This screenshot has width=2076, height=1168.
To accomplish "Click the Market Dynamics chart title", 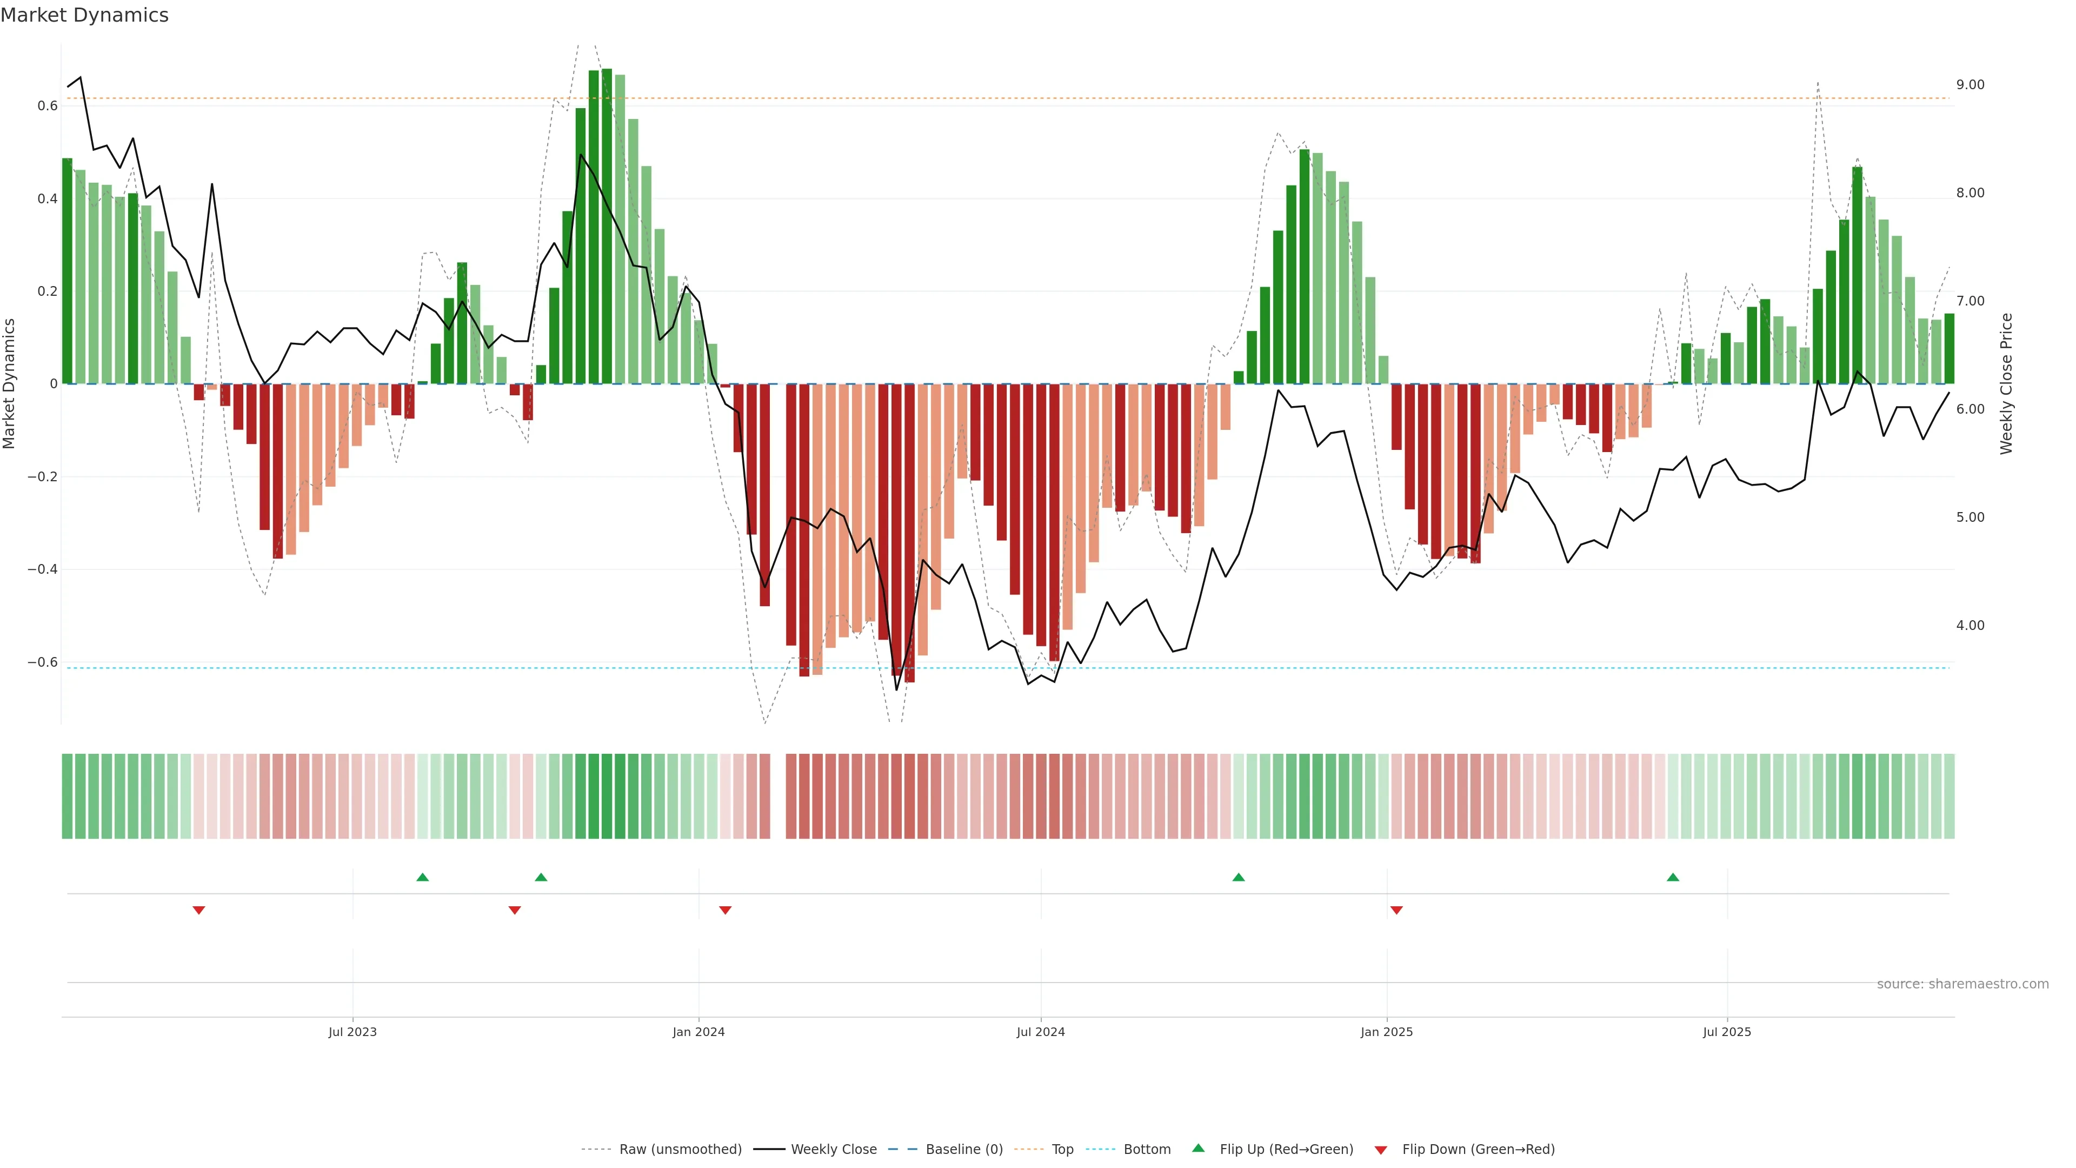I will (85, 15).
